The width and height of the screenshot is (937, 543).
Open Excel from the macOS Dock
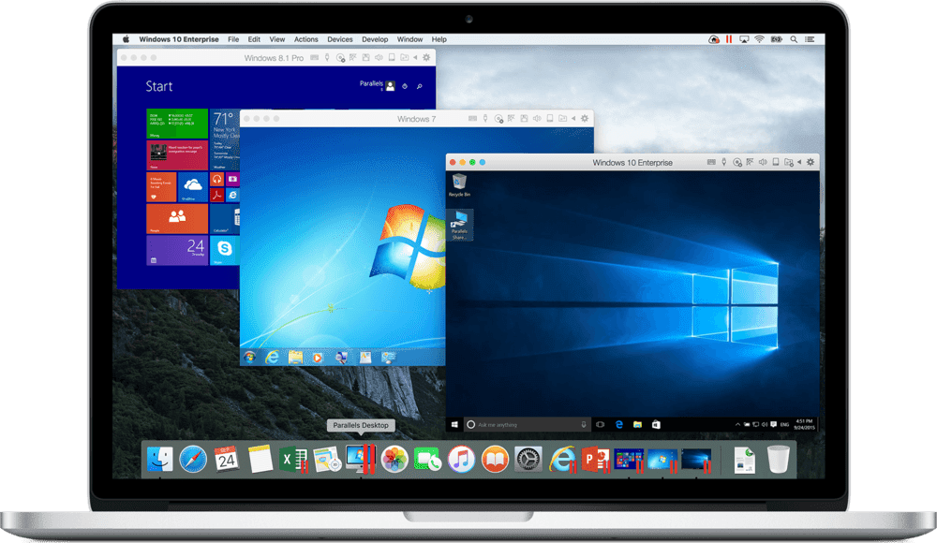coord(293,459)
